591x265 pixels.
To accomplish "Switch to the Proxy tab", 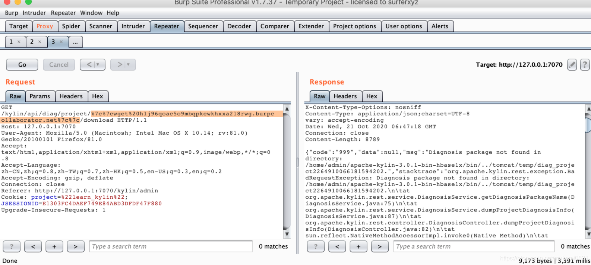I will (45, 26).
